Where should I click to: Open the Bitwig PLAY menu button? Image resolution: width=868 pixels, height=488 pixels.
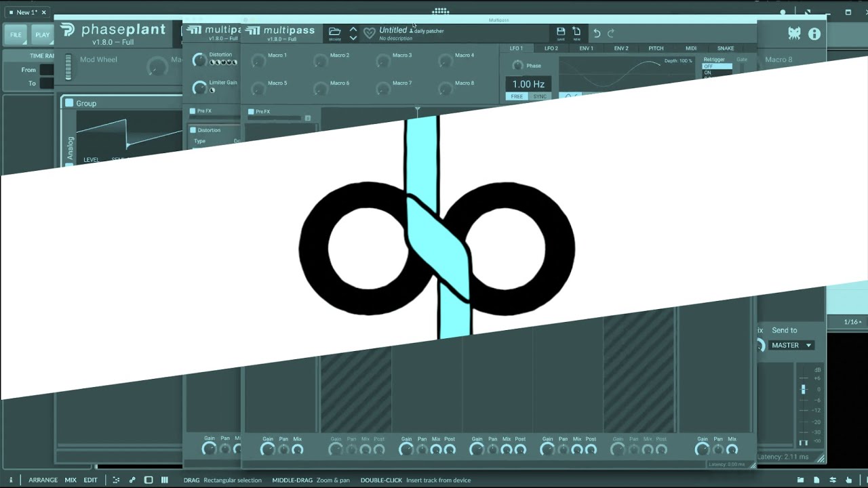tap(42, 35)
